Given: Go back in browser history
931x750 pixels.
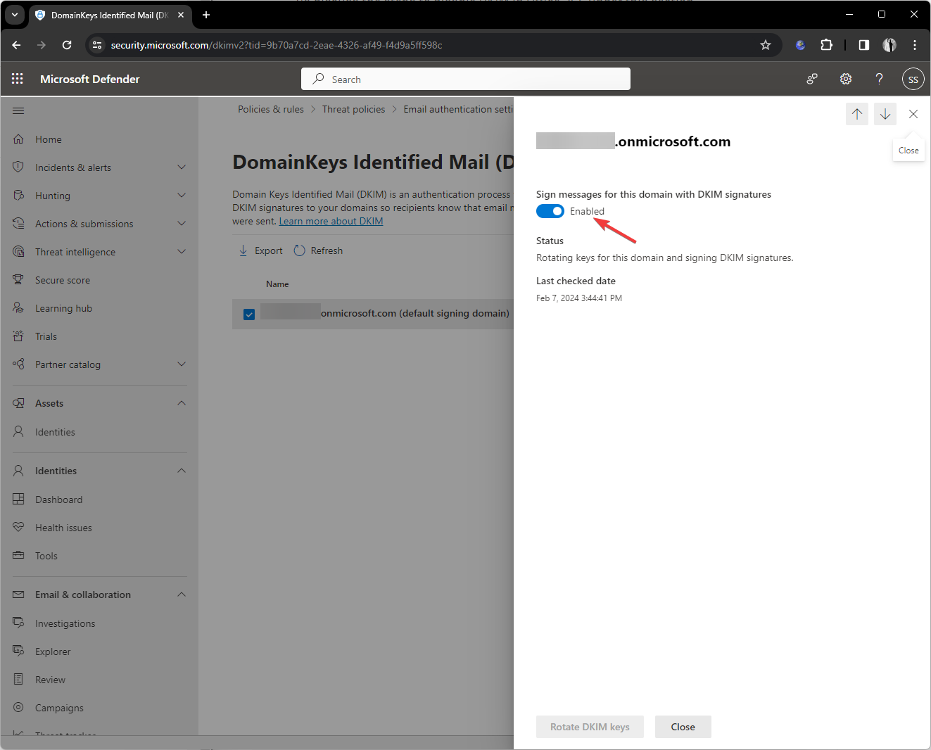Looking at the screenshot, I should pos(16,45).
